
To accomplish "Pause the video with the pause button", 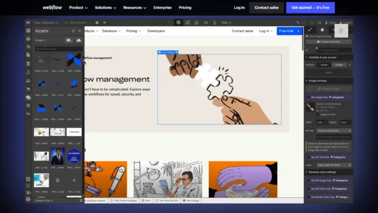I will click(x=341, y=31).
